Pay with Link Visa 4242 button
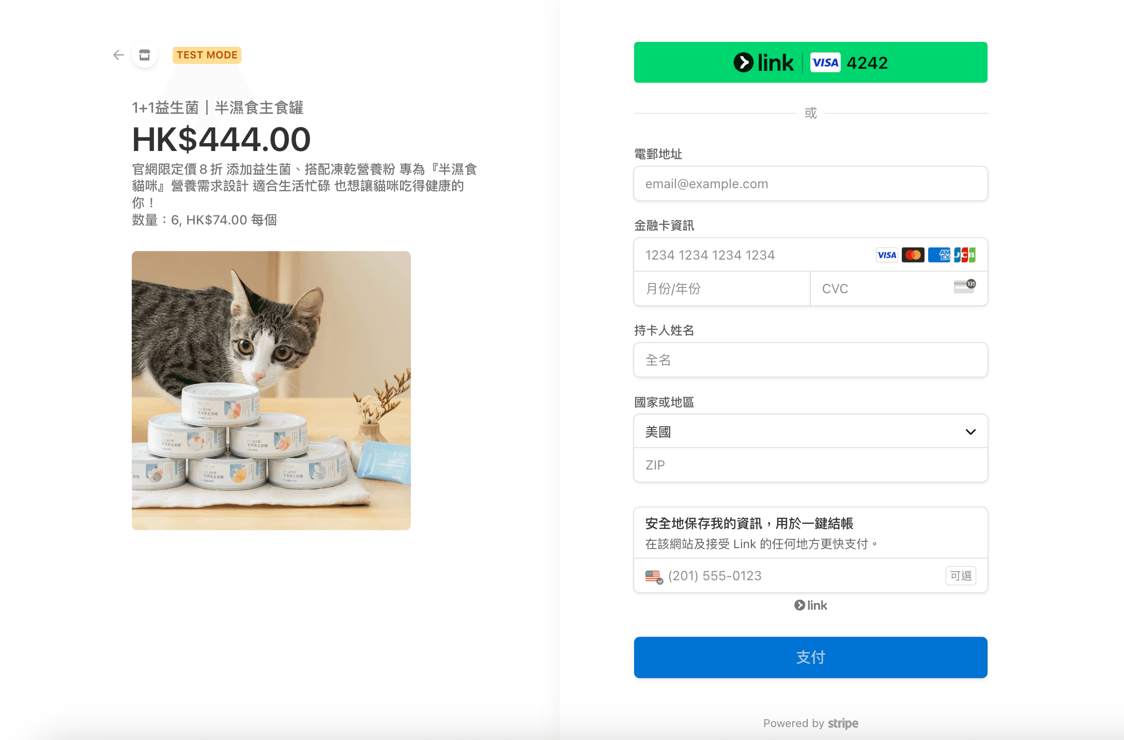The height and width of the screenshot is (740, 1124). pos(810,63)
